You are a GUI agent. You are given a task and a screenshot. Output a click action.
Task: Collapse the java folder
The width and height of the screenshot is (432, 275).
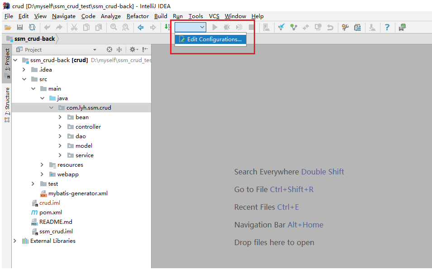(43, 98)
